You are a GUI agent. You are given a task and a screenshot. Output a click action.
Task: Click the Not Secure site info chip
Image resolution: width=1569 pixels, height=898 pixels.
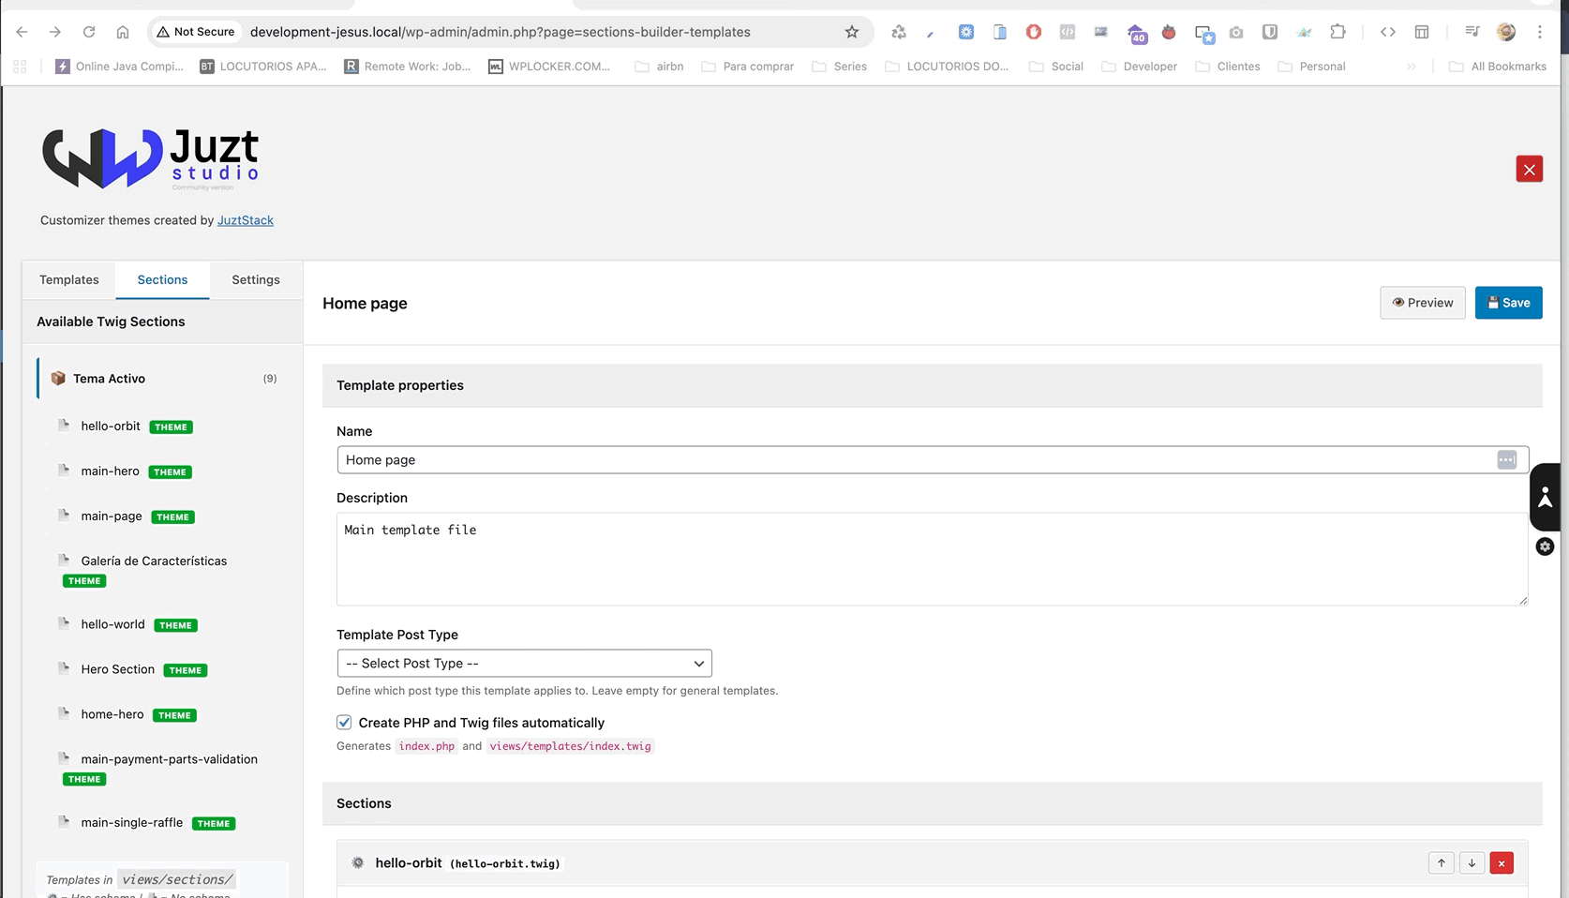[196, 32]
